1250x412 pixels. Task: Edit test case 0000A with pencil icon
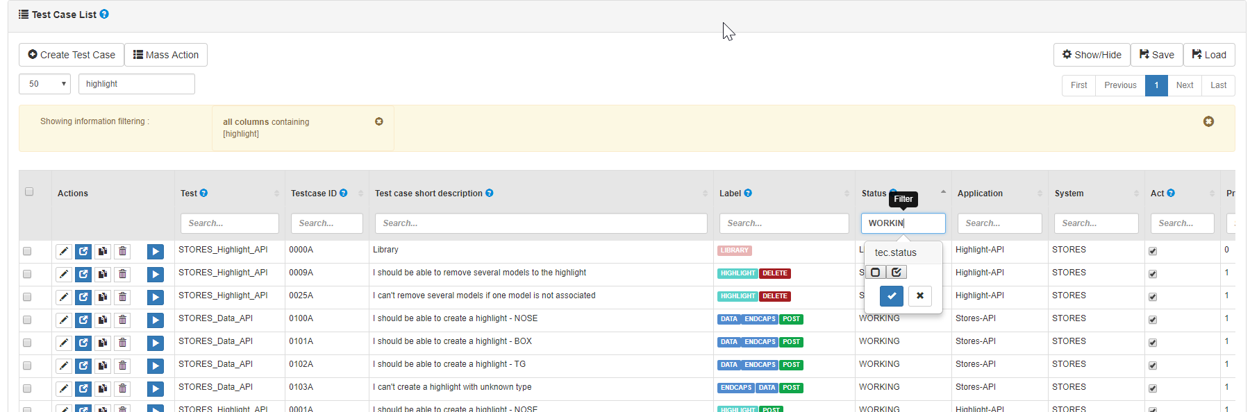click(x=64, y=251)
